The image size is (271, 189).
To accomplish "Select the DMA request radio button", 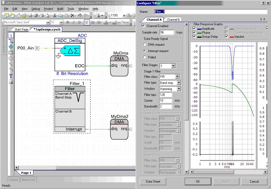I will [145, 45].
